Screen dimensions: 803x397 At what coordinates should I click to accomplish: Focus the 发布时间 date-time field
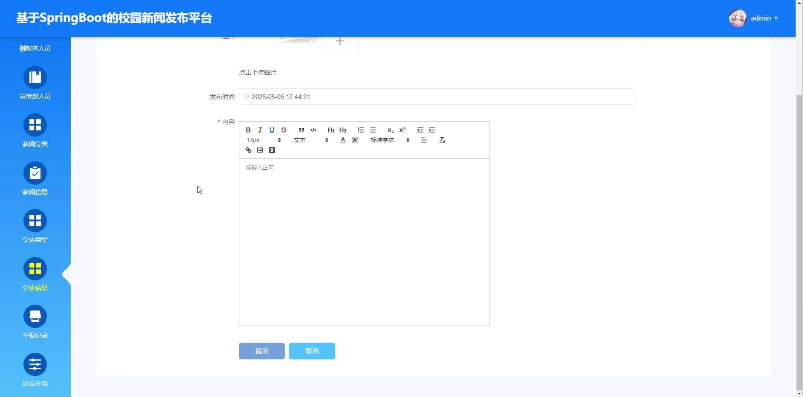[437, 97]
